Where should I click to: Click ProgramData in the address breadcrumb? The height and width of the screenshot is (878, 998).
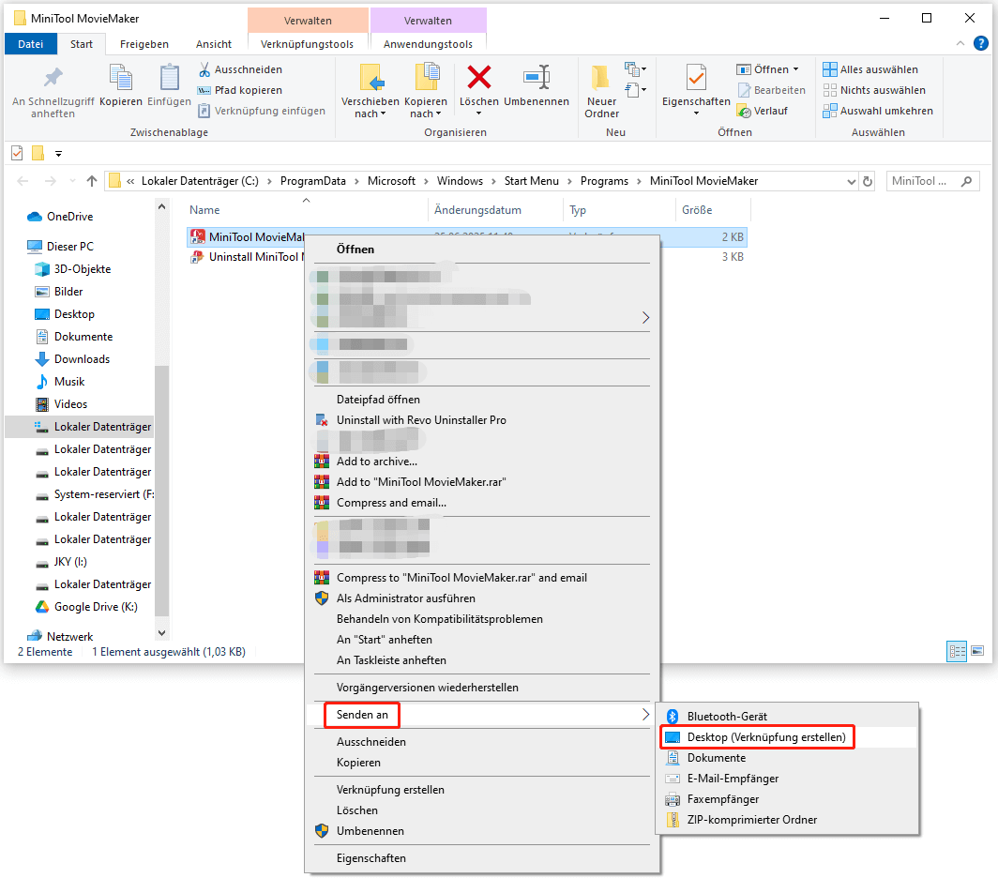312,181
